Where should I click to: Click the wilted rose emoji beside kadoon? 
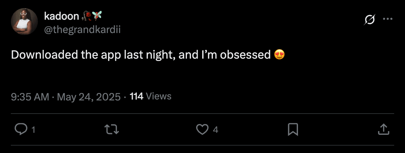click(x=86, y=15)
